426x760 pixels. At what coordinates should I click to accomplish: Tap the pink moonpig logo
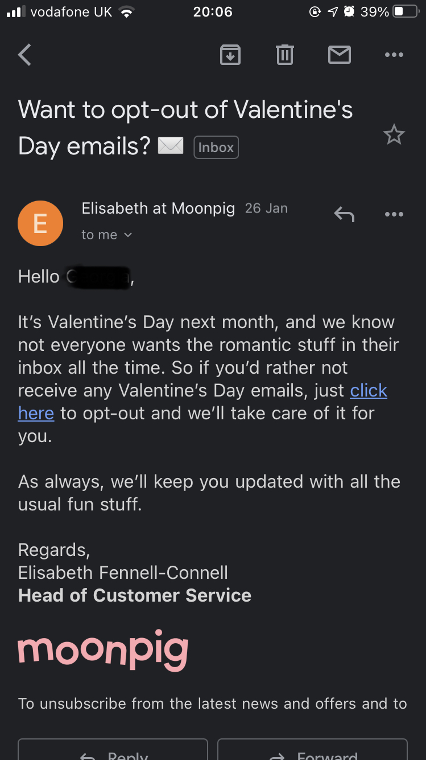pyautogui.click(x=103, y=650)
